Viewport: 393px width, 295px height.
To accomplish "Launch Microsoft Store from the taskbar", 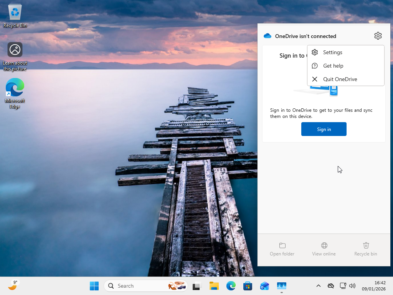I will tap(248, 286).
